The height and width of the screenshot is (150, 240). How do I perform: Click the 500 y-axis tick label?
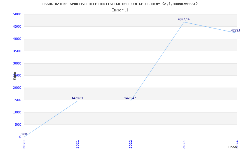[x=18, y=124]
